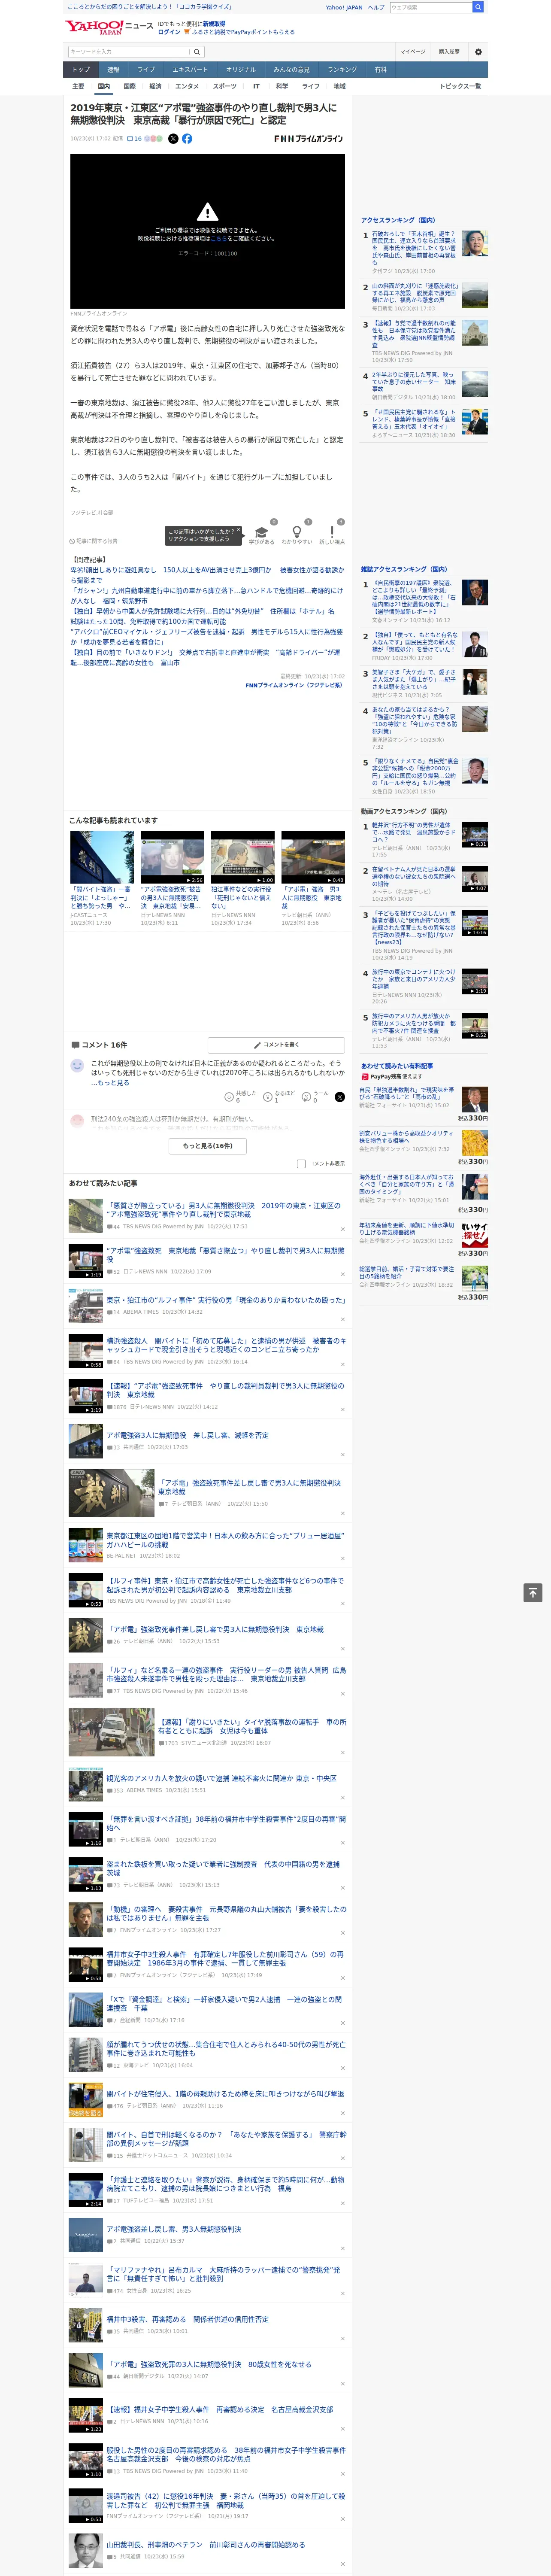
Task: Open the ヘルプ link in header
Action: pyautogui.click(x=376, y=7)
